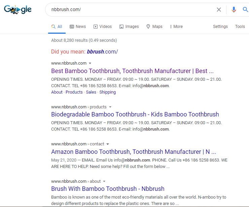Click the www.nbbrush.com › contact URL text
The height and width of the screenshot is (207, 249).
click(78, 144)
